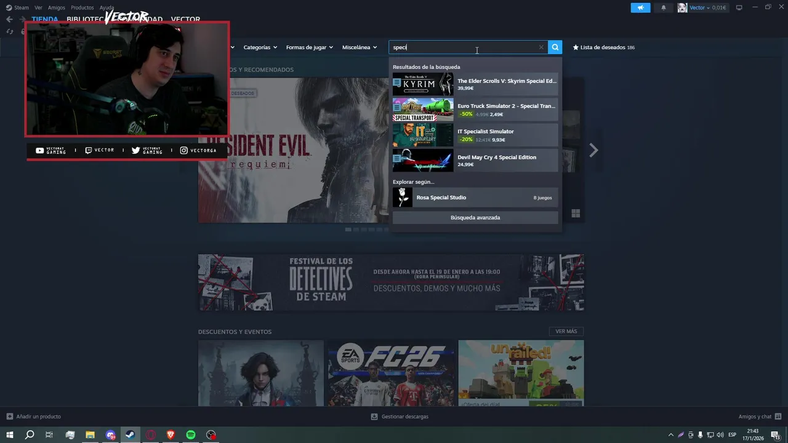Viewport: 788px width, 443px height.
Task: Open Amigos y chat
Action: tap(760, 417)
